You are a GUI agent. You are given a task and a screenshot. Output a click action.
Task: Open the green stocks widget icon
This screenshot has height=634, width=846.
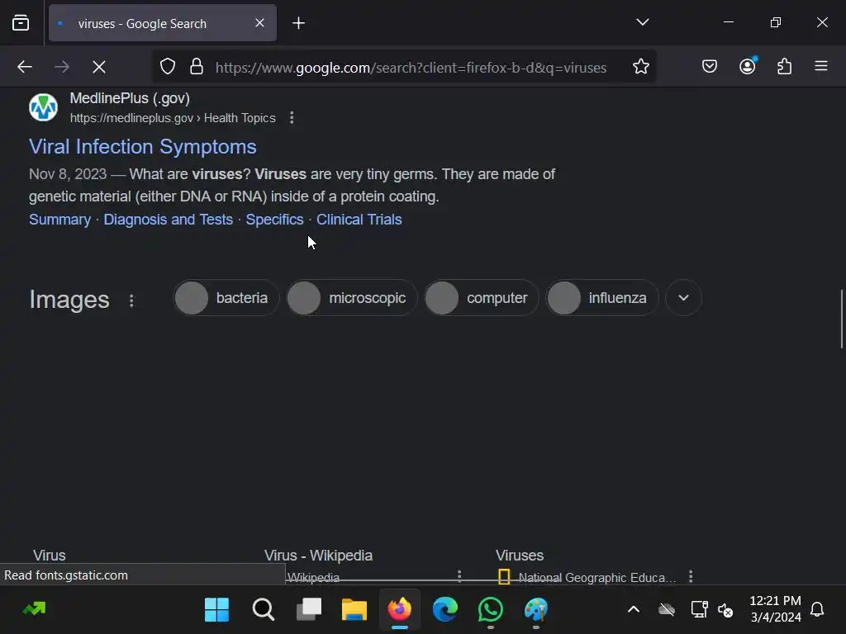click(34, 609)
